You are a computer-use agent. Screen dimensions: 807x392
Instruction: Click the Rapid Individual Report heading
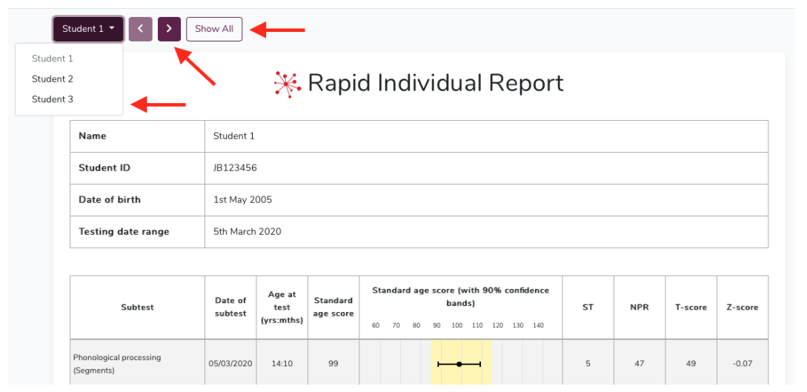tap(436, 83)
